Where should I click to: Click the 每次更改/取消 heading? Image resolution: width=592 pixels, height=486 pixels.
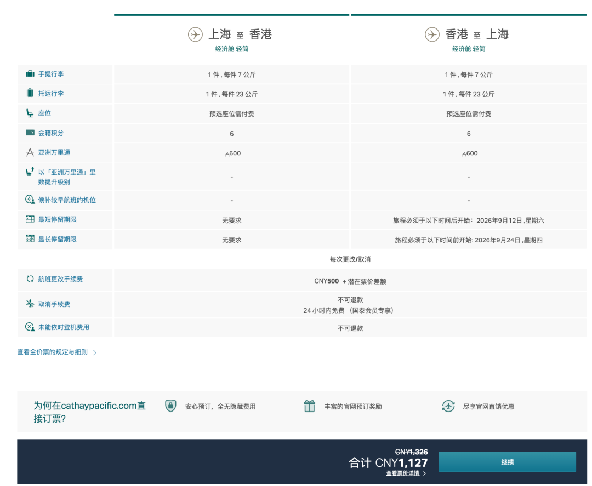350,259
